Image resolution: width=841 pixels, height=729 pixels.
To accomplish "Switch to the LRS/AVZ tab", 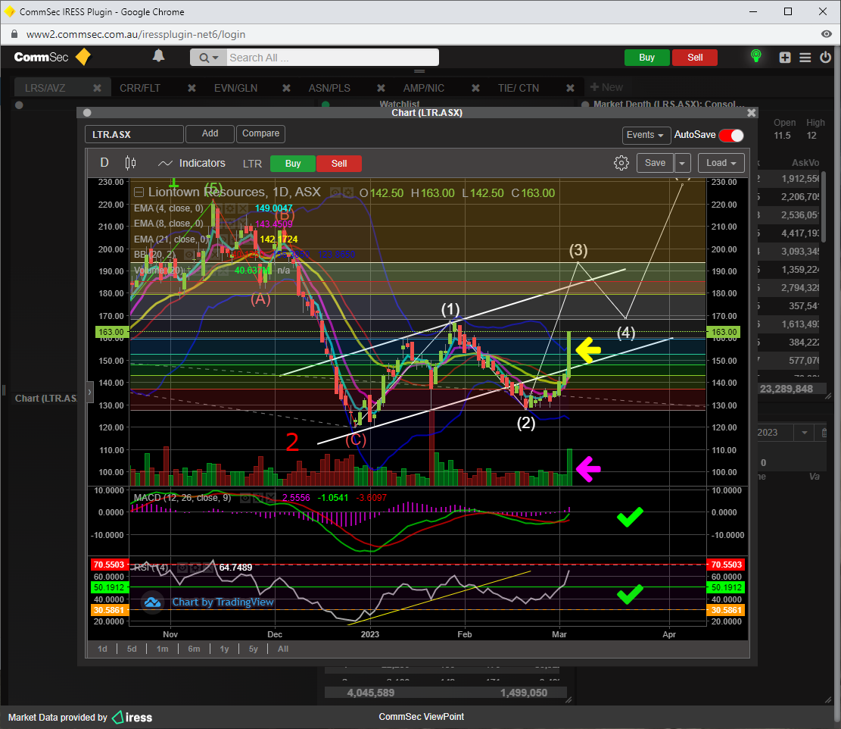I will click(x=45, y=88).
